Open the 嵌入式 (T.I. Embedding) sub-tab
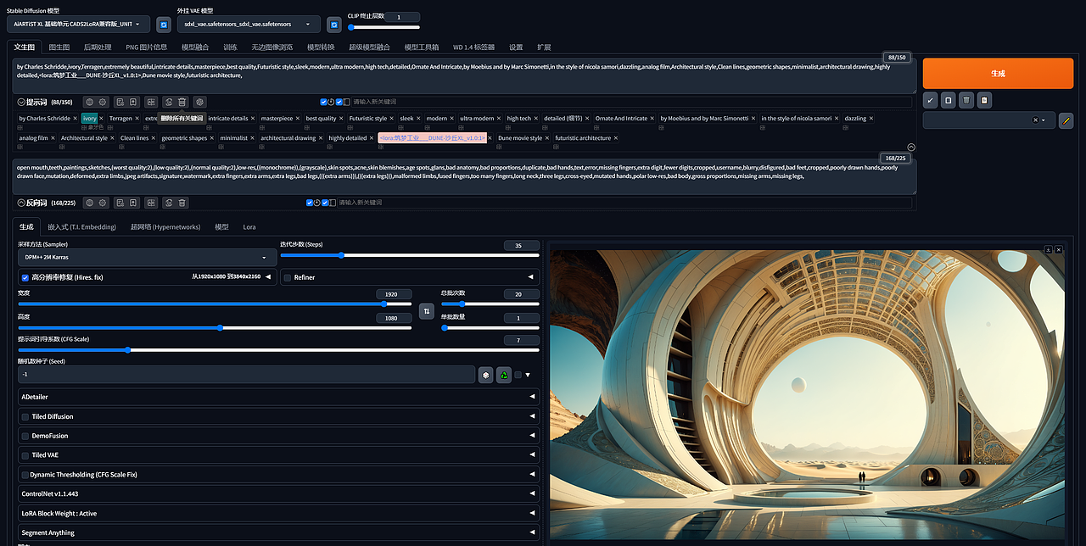The width and height of the screenshot is (1086, 546). pyautogui.click(x=82, y=227)
